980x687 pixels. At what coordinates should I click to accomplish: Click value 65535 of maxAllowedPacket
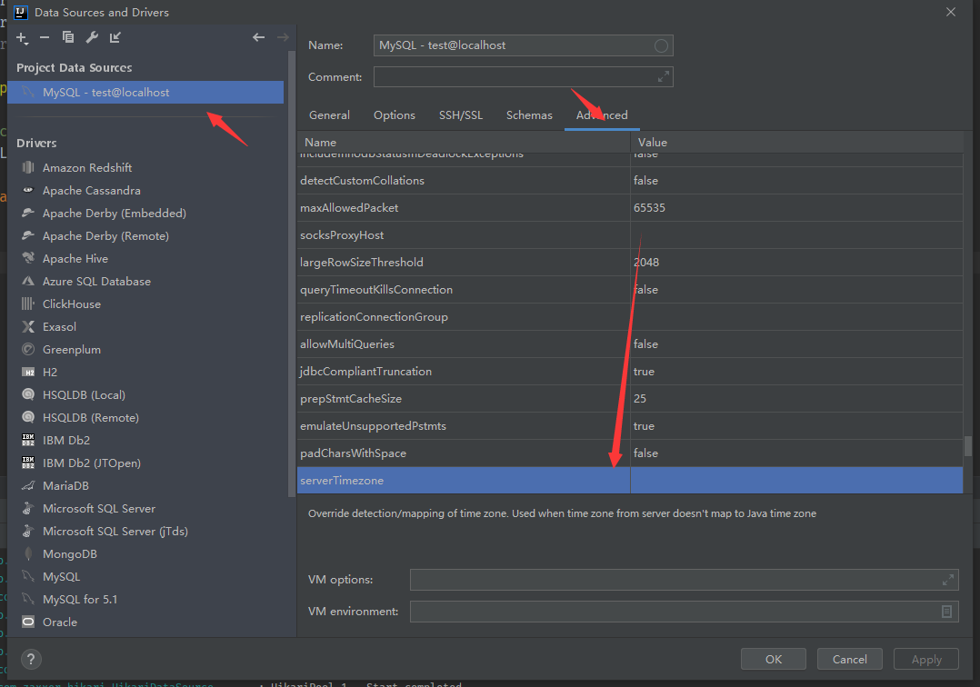click(649, 208)
